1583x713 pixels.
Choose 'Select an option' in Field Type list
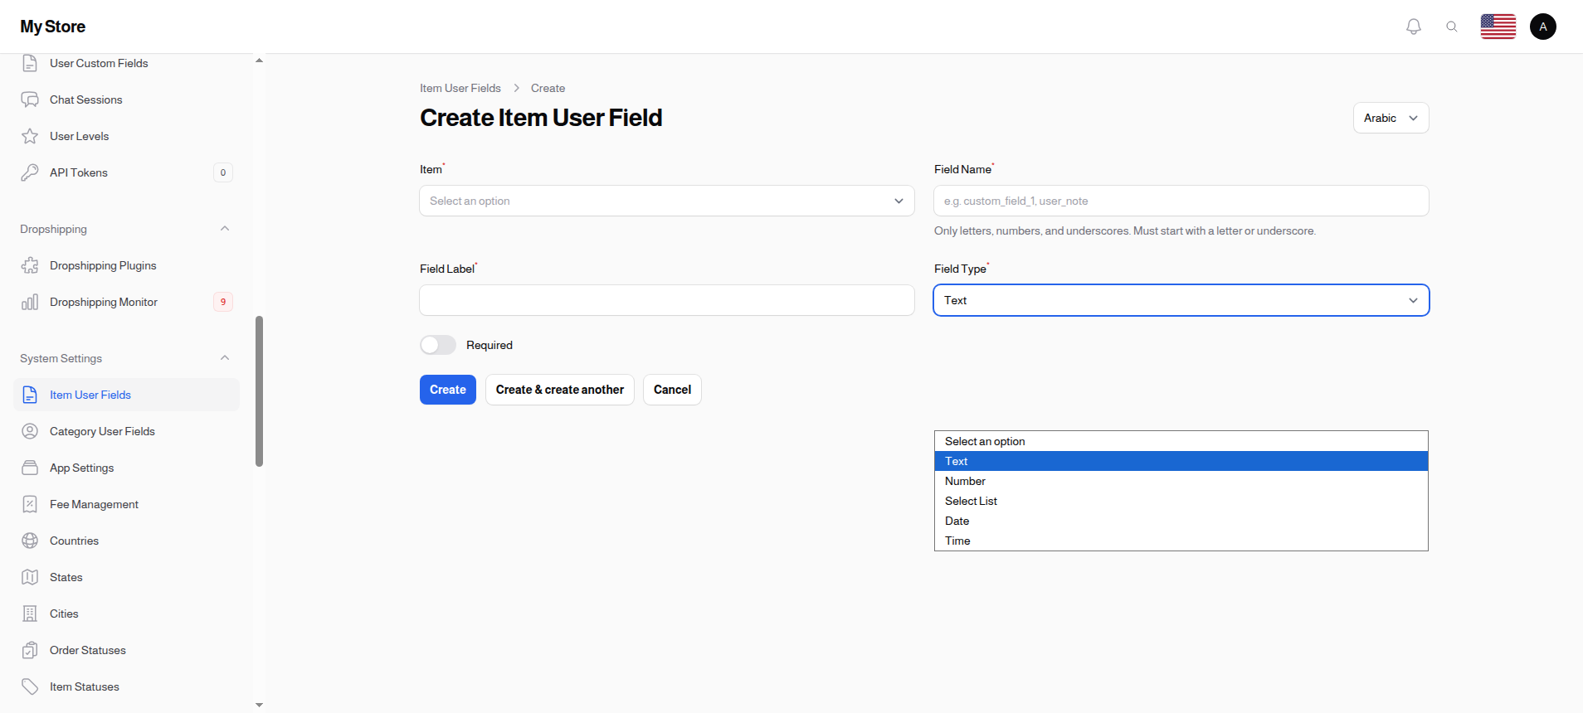[1181, 441]
